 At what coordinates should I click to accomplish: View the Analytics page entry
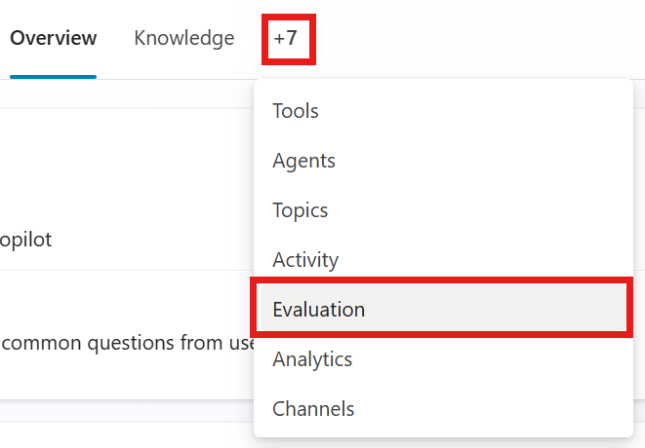[312, 359]
